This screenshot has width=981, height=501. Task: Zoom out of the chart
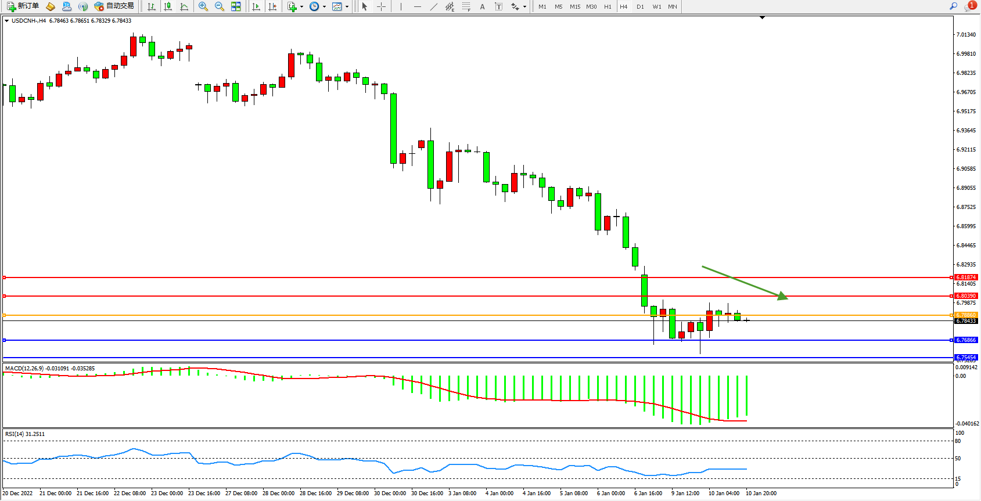(x=220, y=6)
